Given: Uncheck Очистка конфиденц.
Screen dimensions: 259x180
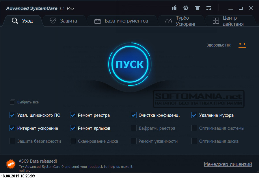Looking at the screenshot, I should [134, 115].
